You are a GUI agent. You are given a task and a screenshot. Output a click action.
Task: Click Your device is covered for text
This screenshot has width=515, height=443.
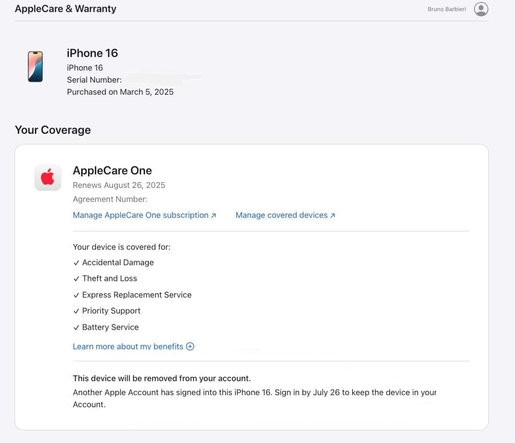122,247
